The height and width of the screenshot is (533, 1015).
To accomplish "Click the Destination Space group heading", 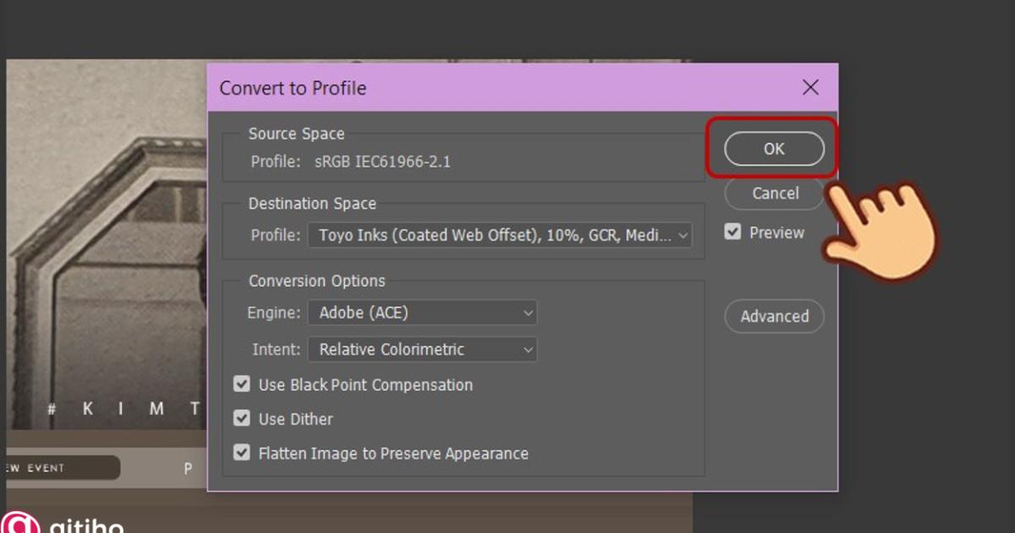I will click(x=312, y=204).
